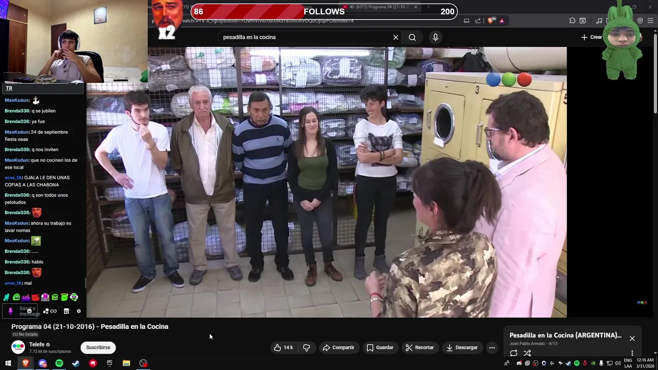
Task: Open more actions three-dot menu
Action: [x=492, y=347]
